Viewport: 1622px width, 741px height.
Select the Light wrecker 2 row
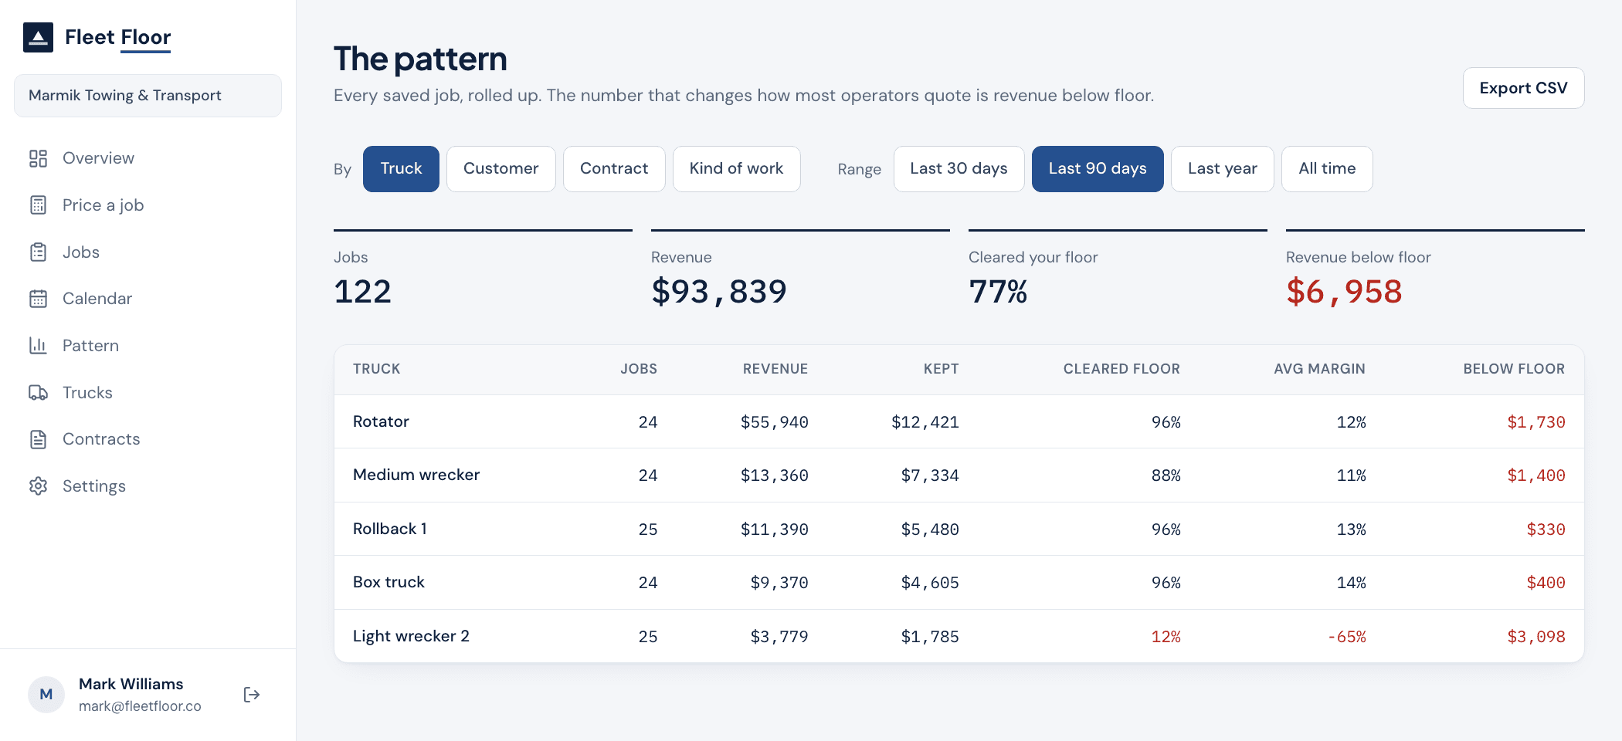959,636
